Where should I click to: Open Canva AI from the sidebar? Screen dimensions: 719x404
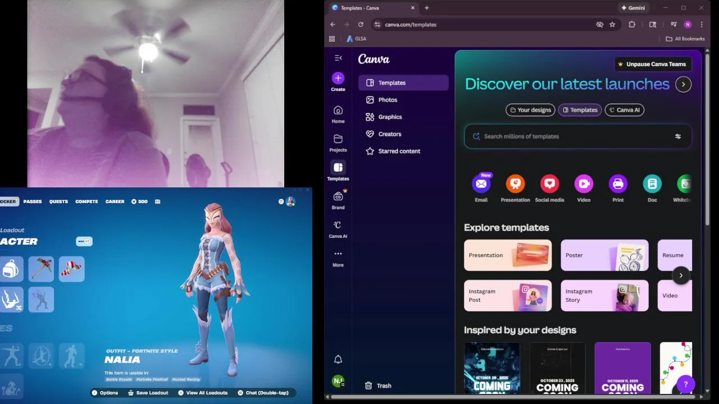(338, 228)
